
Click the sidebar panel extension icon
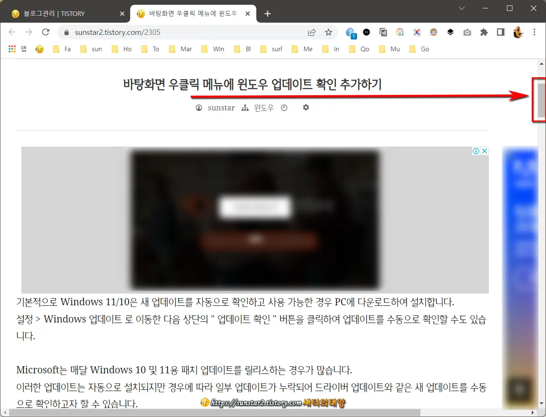[x=500, y=32]
